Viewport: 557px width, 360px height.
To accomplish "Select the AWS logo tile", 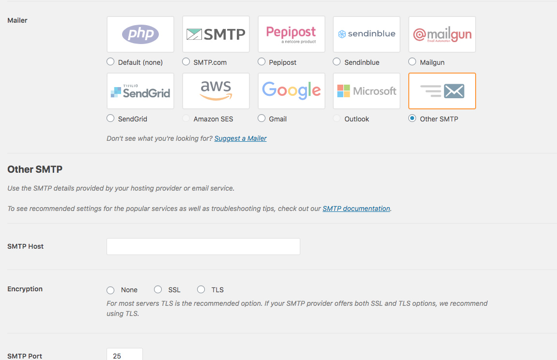I will click(216, 91).
